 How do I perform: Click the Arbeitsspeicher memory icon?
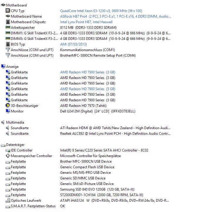pos(8,27)
